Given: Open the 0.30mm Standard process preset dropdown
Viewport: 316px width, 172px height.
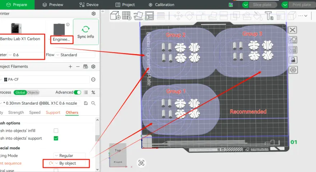Looking at the screenshot, I should 40,103.
